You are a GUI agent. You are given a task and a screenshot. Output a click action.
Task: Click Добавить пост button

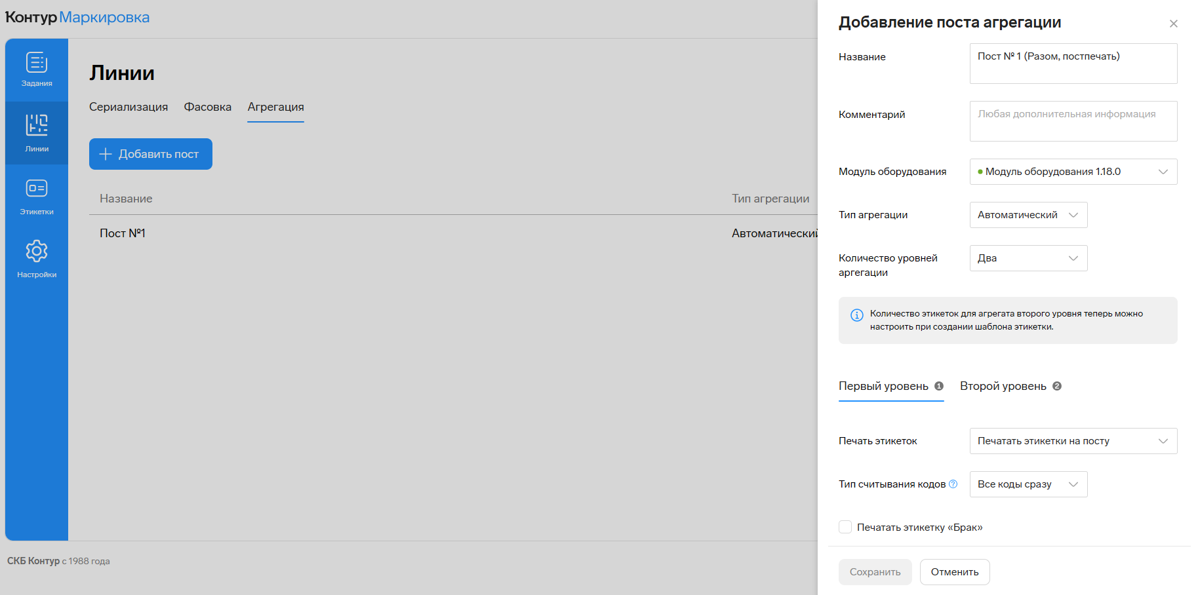[x=151, y=154]
